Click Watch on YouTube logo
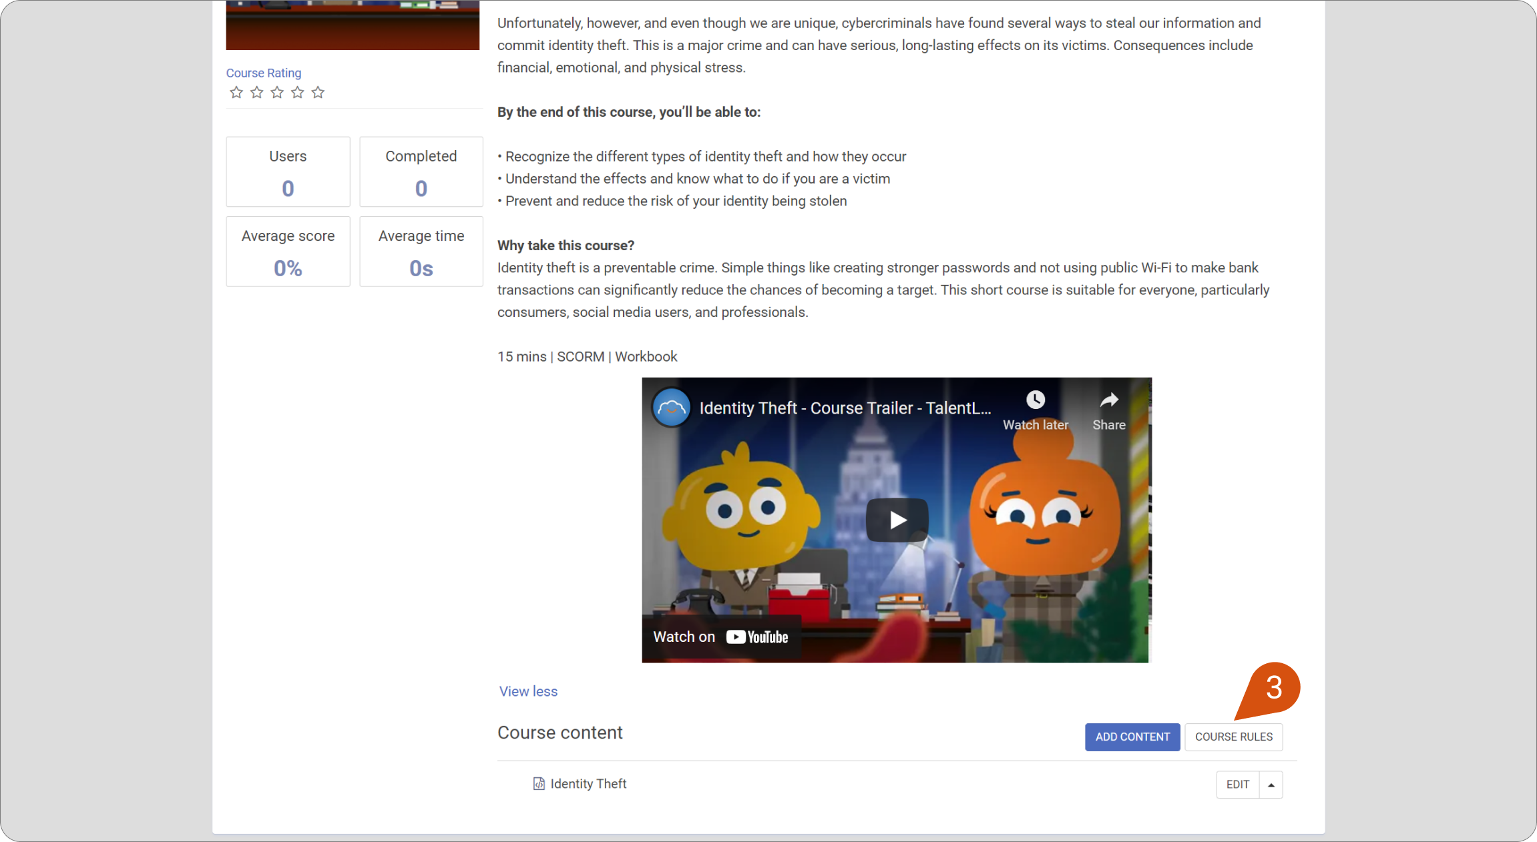Screen dimensions: 1537x842 757,637
